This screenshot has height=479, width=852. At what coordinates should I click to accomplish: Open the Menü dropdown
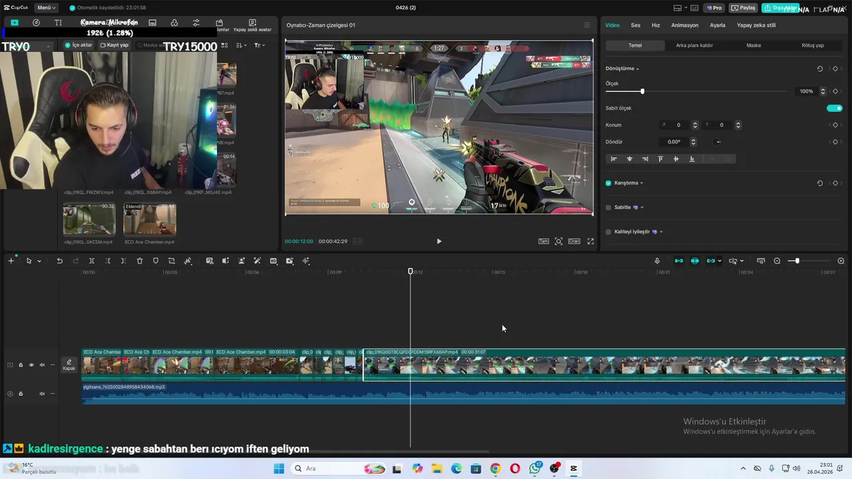pos(45,8)
